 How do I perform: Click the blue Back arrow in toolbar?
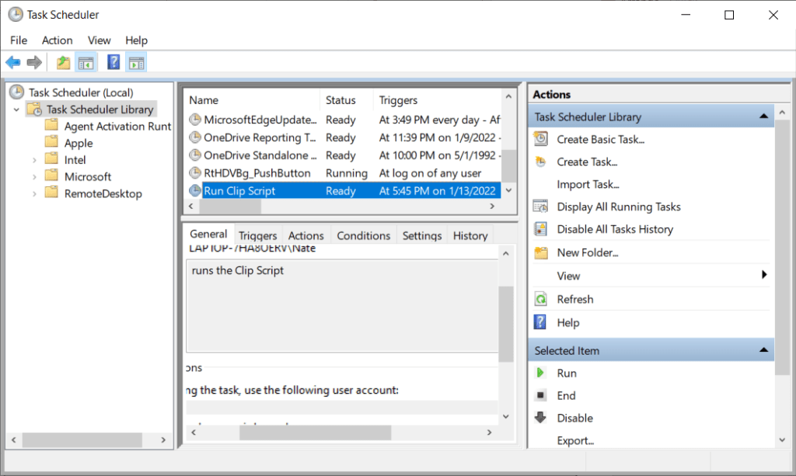13,63
